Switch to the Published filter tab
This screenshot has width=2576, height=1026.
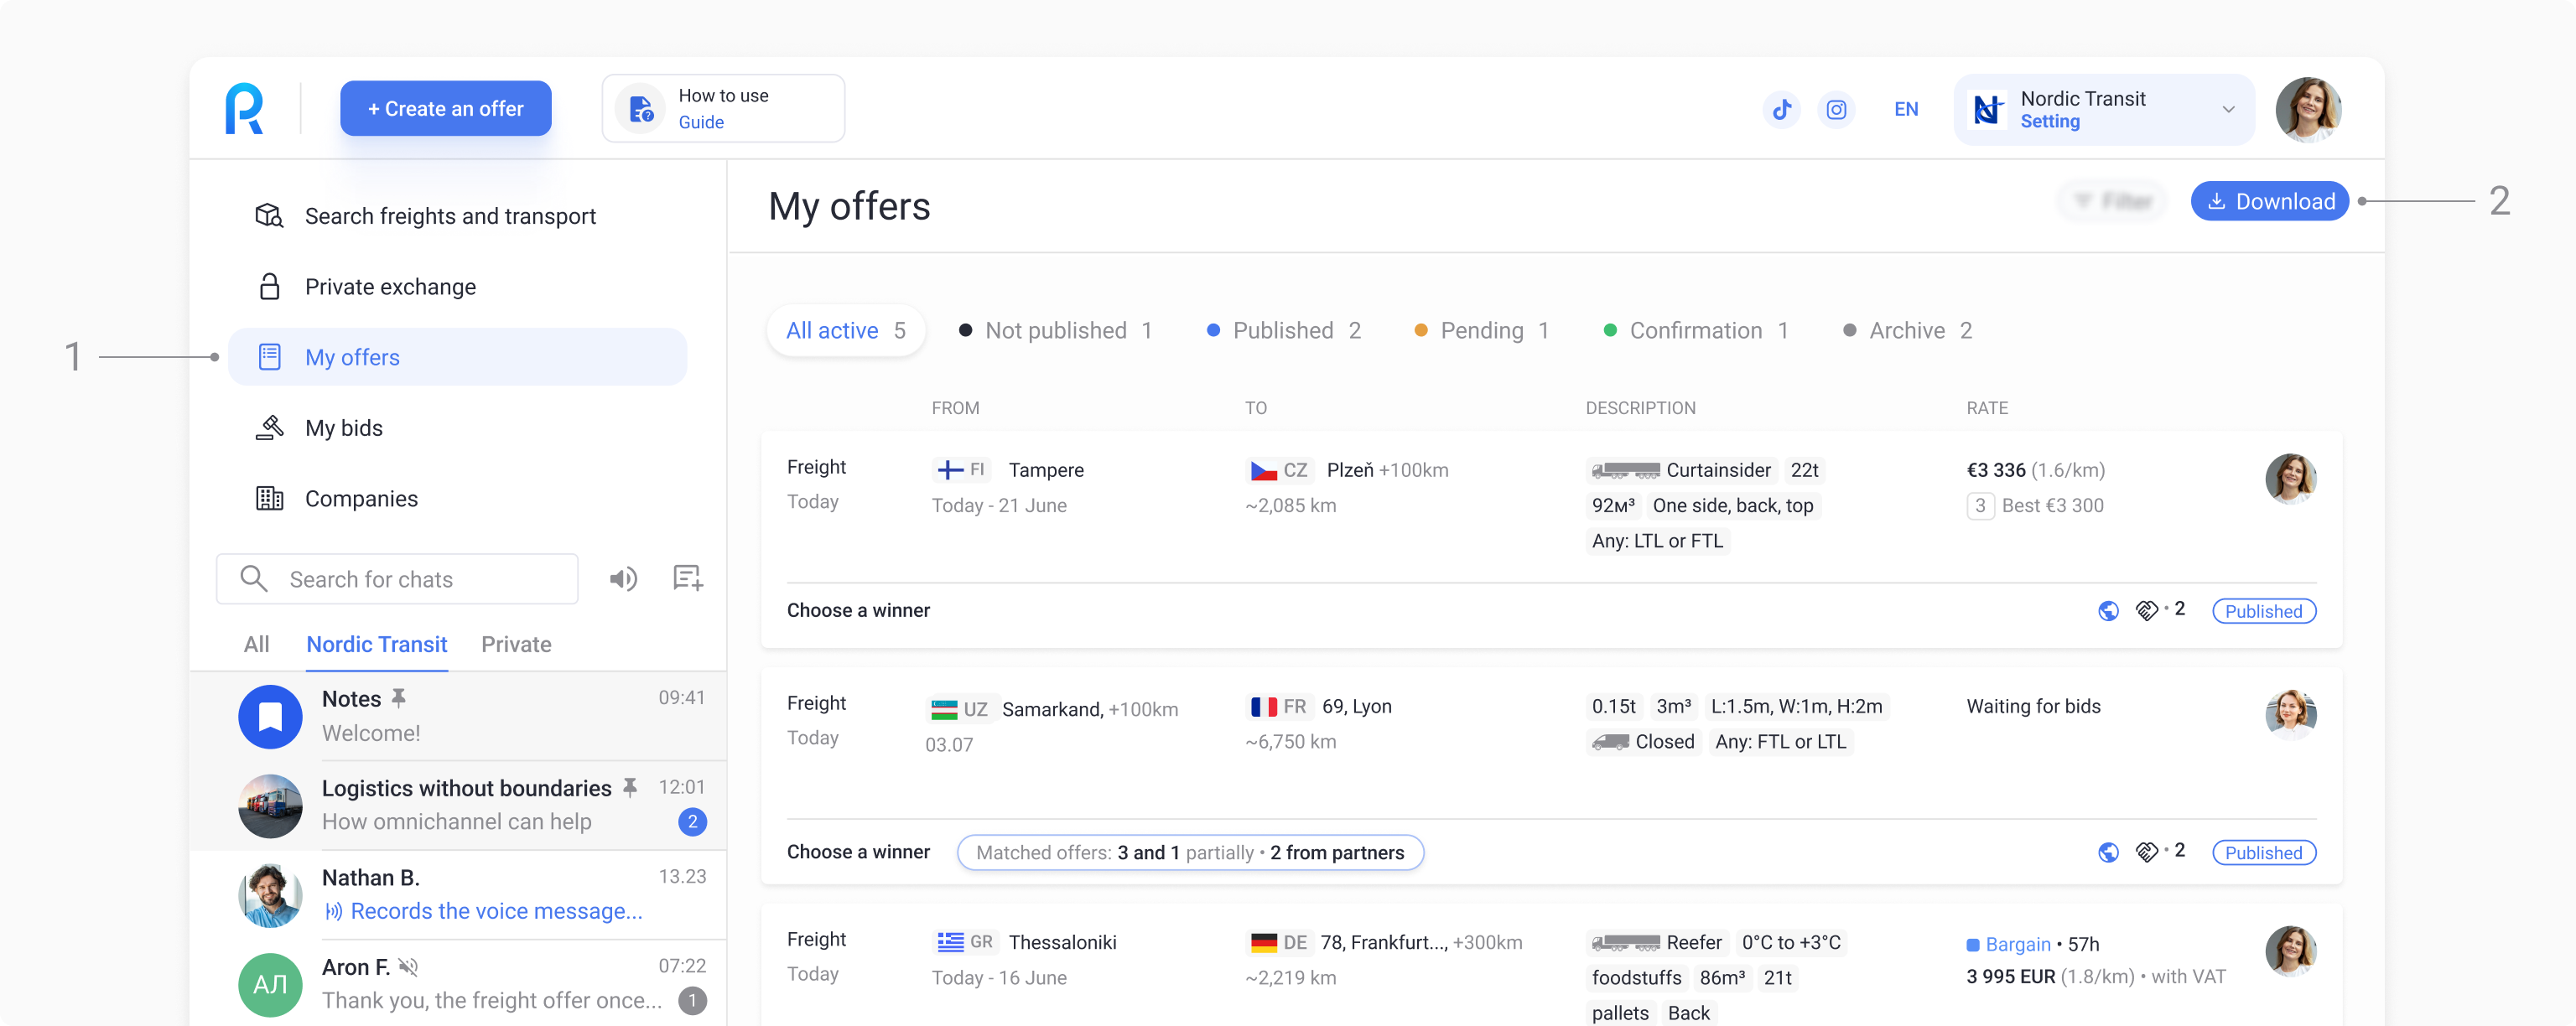point(1284,330)
